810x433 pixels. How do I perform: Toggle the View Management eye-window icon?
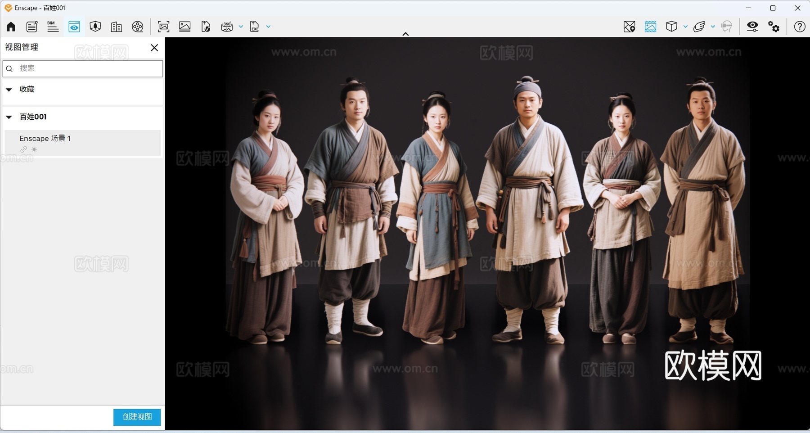coord(74,27)
